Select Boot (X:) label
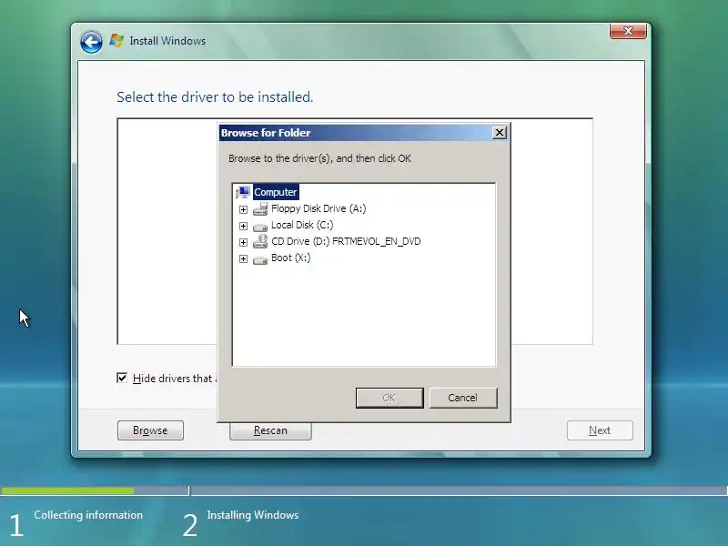This screenshot has height=546, width=728. 290,258
